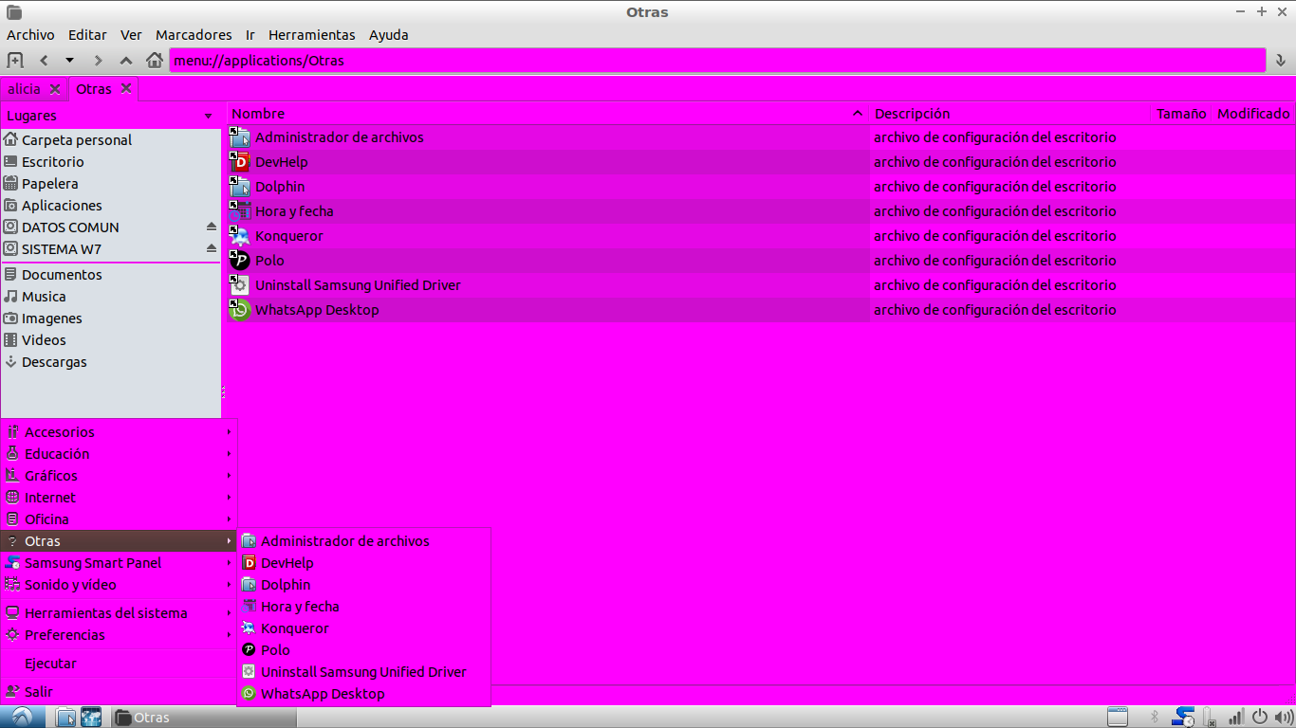Sort by the Descripción column header
This screenshot has width=1296, height=728.
pos(1010,114)
